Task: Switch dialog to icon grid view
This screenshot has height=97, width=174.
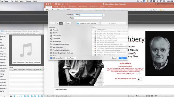Action: pyautogui.click(x=58, y=23)
